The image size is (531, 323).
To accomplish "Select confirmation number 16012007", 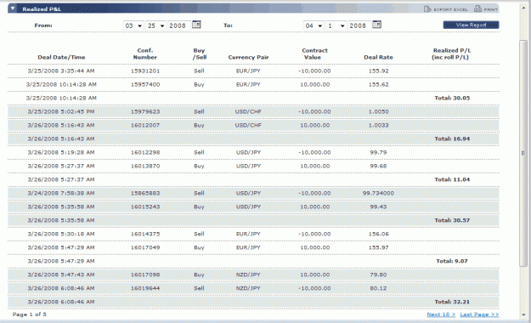I will point(145,125).
